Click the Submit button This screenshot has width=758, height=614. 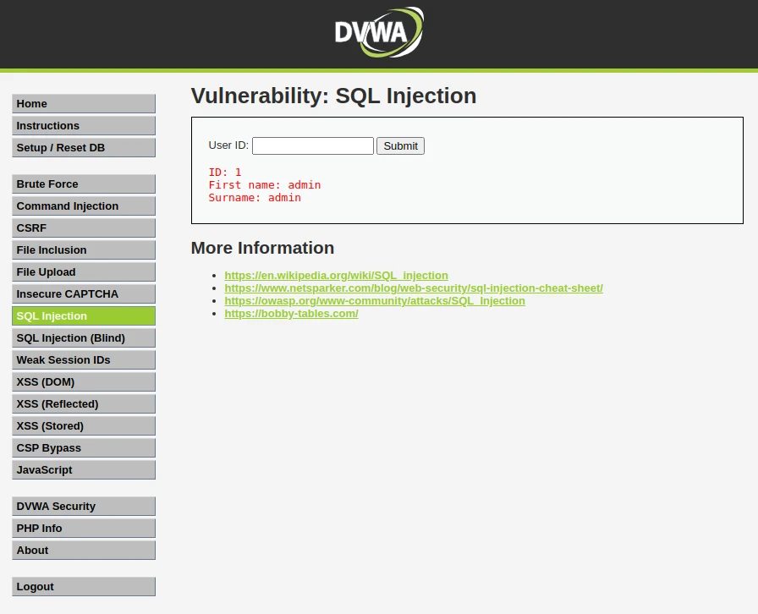[400, 145]
